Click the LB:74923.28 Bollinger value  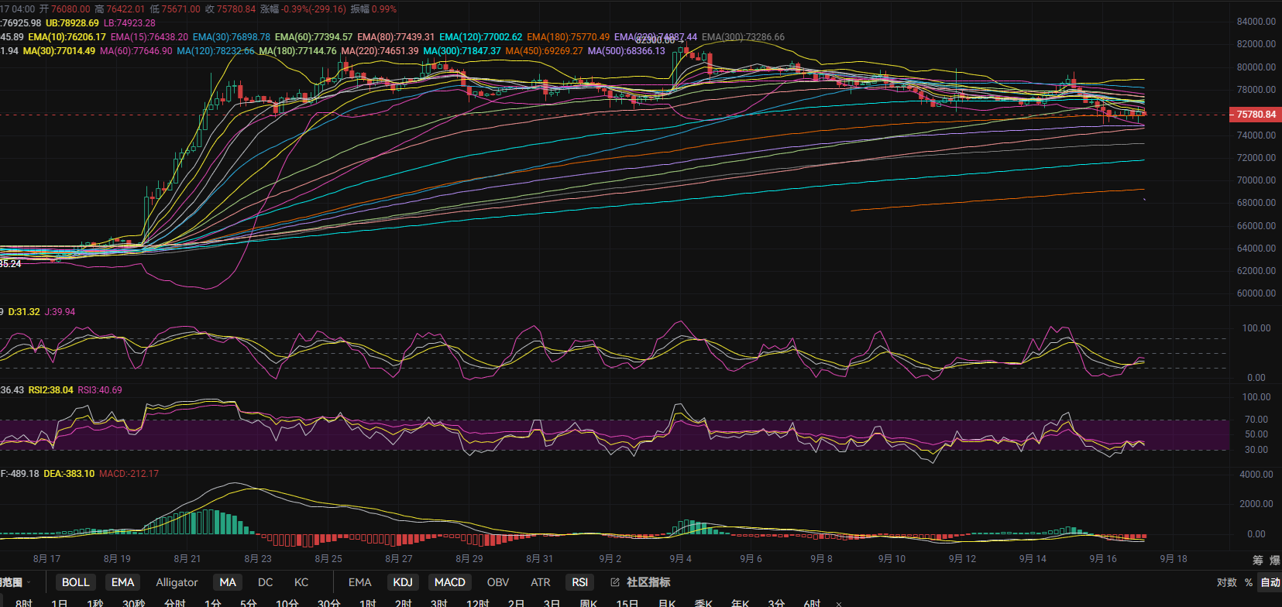[x=129, y=22]
